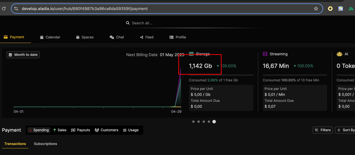Screen dimensions: 355x155
Task: Select the Transactions sub-tab
Action: (x=15, y=144)
